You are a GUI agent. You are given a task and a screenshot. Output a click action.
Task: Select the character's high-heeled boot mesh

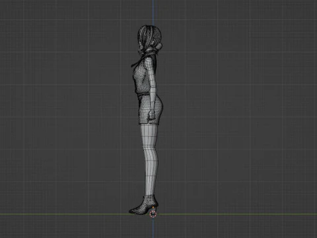pos(143,204)
